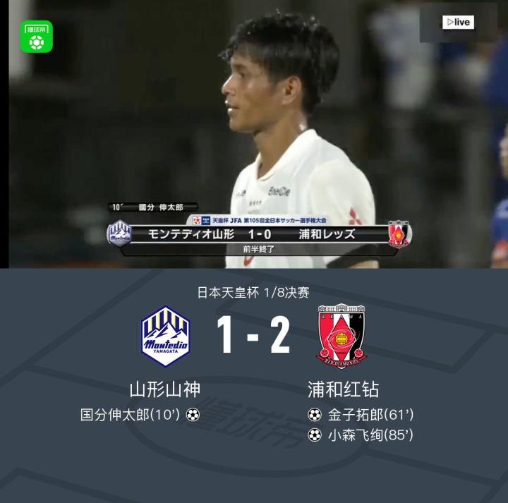Click the 10' 國分 伸太郎 goal caption
Viewport: 508px width, 503px height.
click(152, 207)
